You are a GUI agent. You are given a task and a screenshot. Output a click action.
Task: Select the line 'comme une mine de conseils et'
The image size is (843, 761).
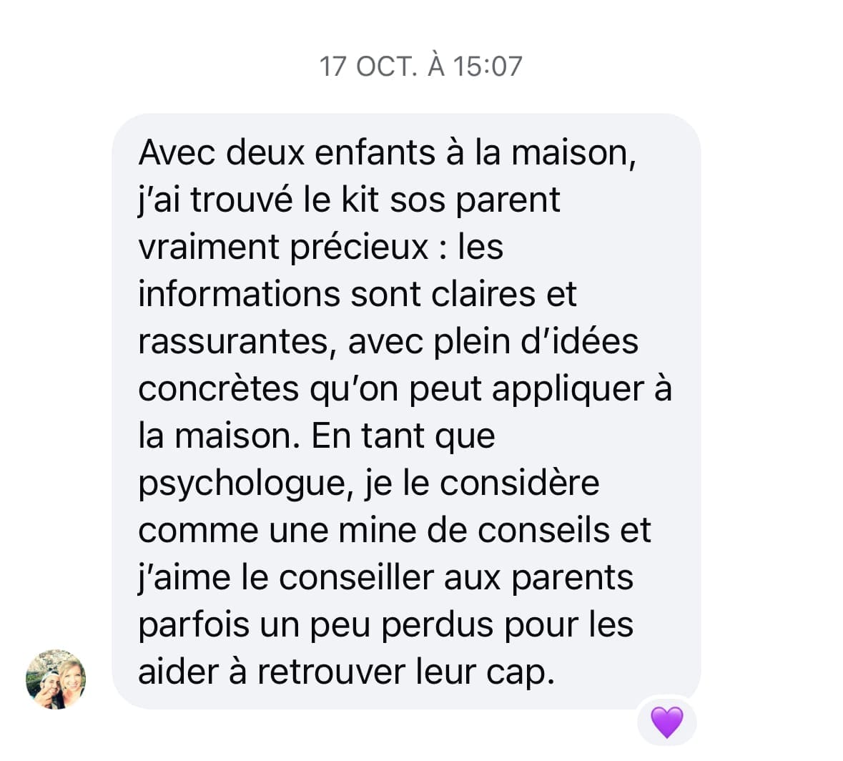[395, 530]
